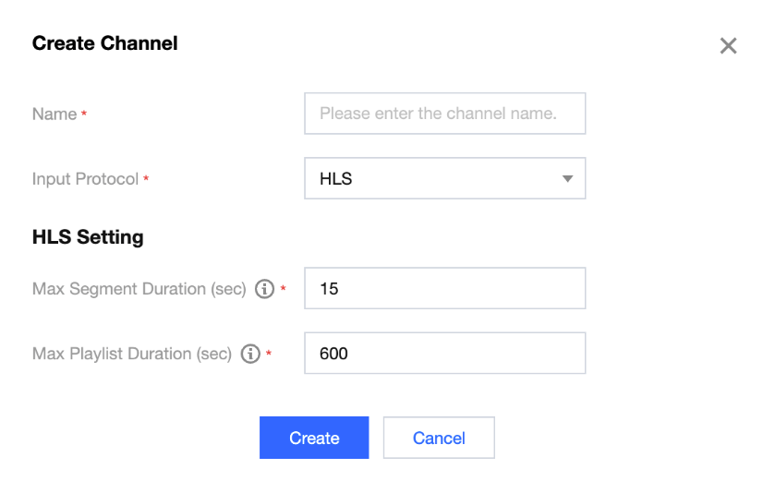763x493 pixels.
Task: Click the Max Segment Duration field showing 15
Action: (x=444, y=289)
